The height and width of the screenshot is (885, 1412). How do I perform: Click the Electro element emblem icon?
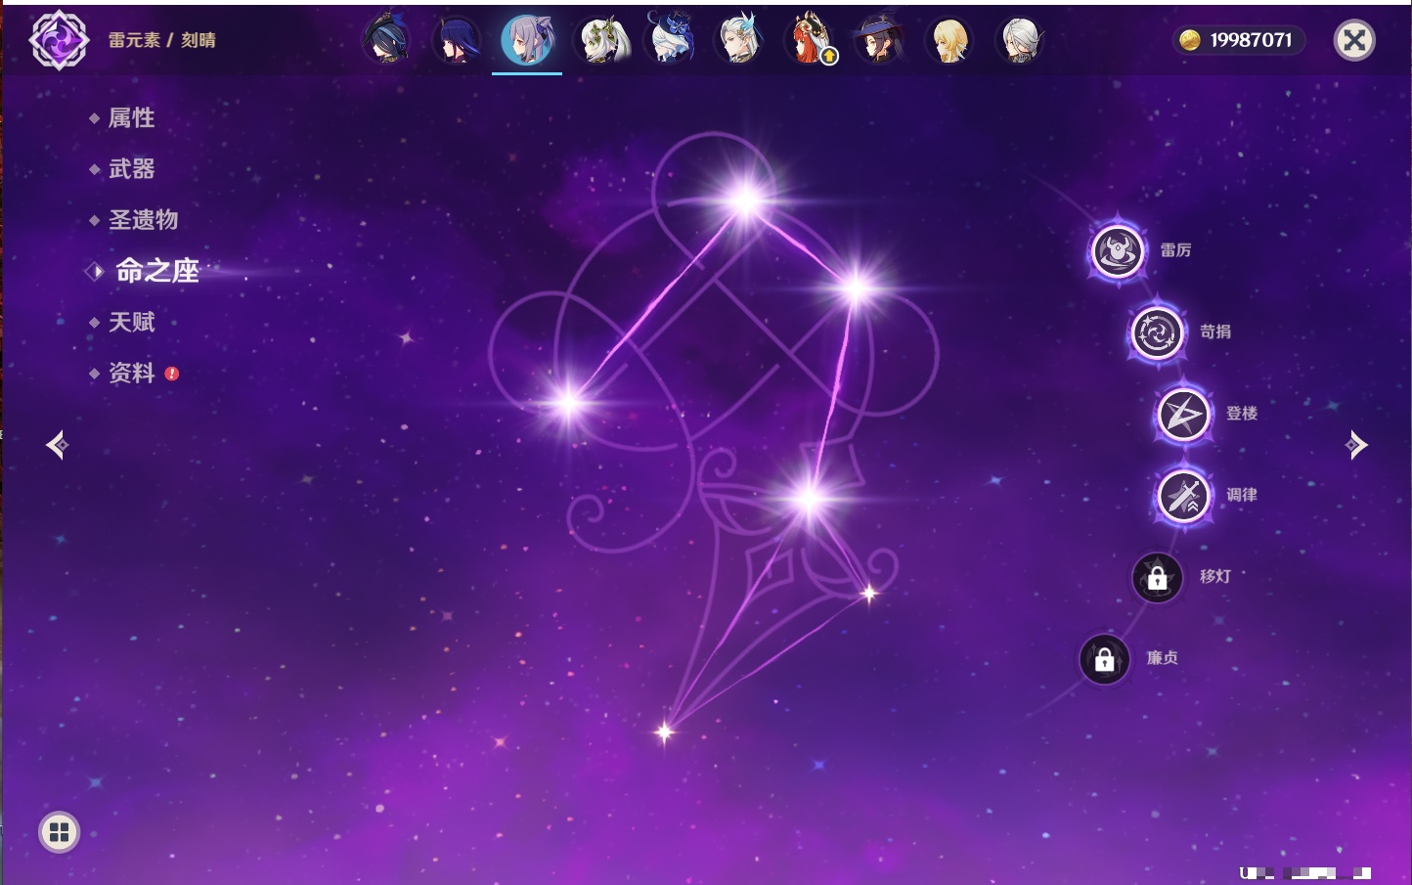point(59,40)
